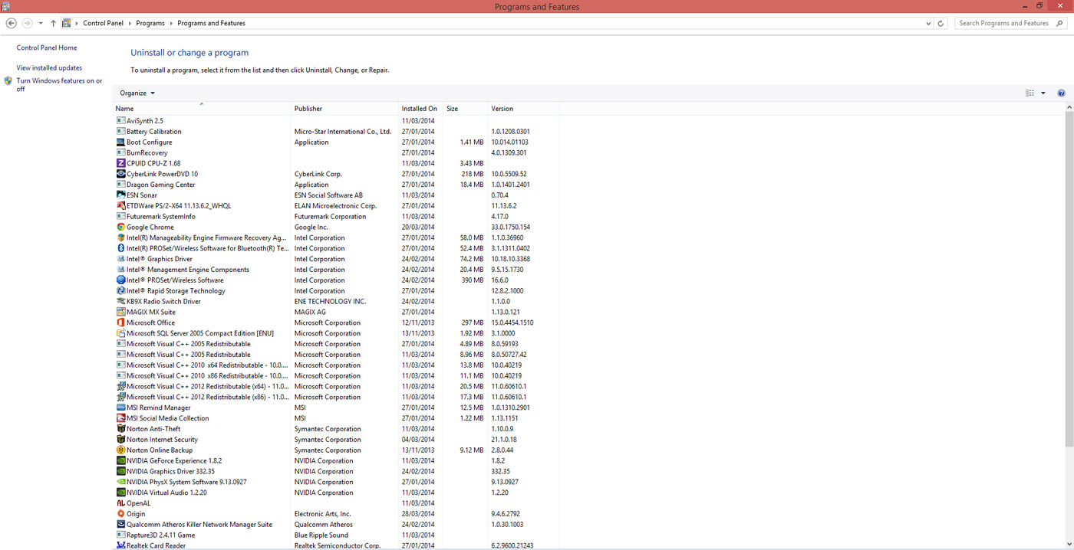Click the MSI Remind Manager icon
1074x550 pixels.
pyautogui.click(x=120, y=408)
